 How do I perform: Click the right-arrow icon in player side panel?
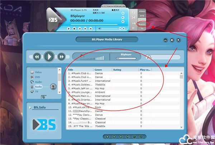point(134,23)
